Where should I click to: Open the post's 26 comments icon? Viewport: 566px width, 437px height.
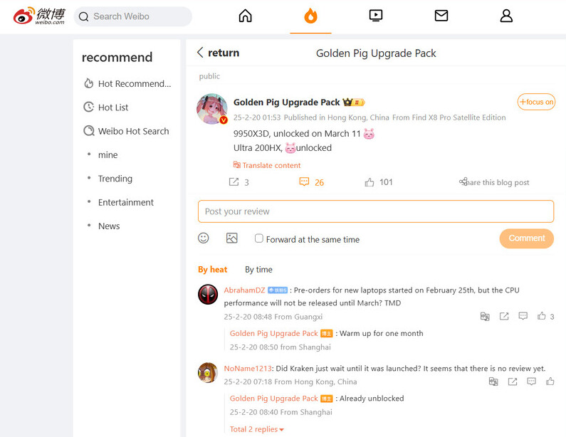[x=304, y=181]
